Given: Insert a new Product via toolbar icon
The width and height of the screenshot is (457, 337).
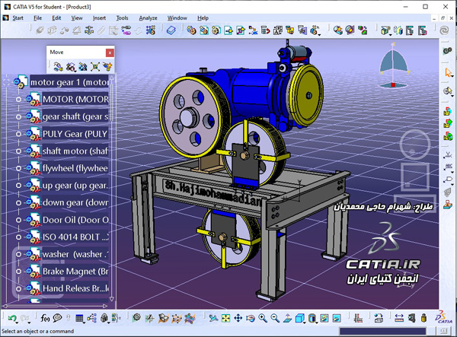Looking at the screenshot, I should point(203,30).
